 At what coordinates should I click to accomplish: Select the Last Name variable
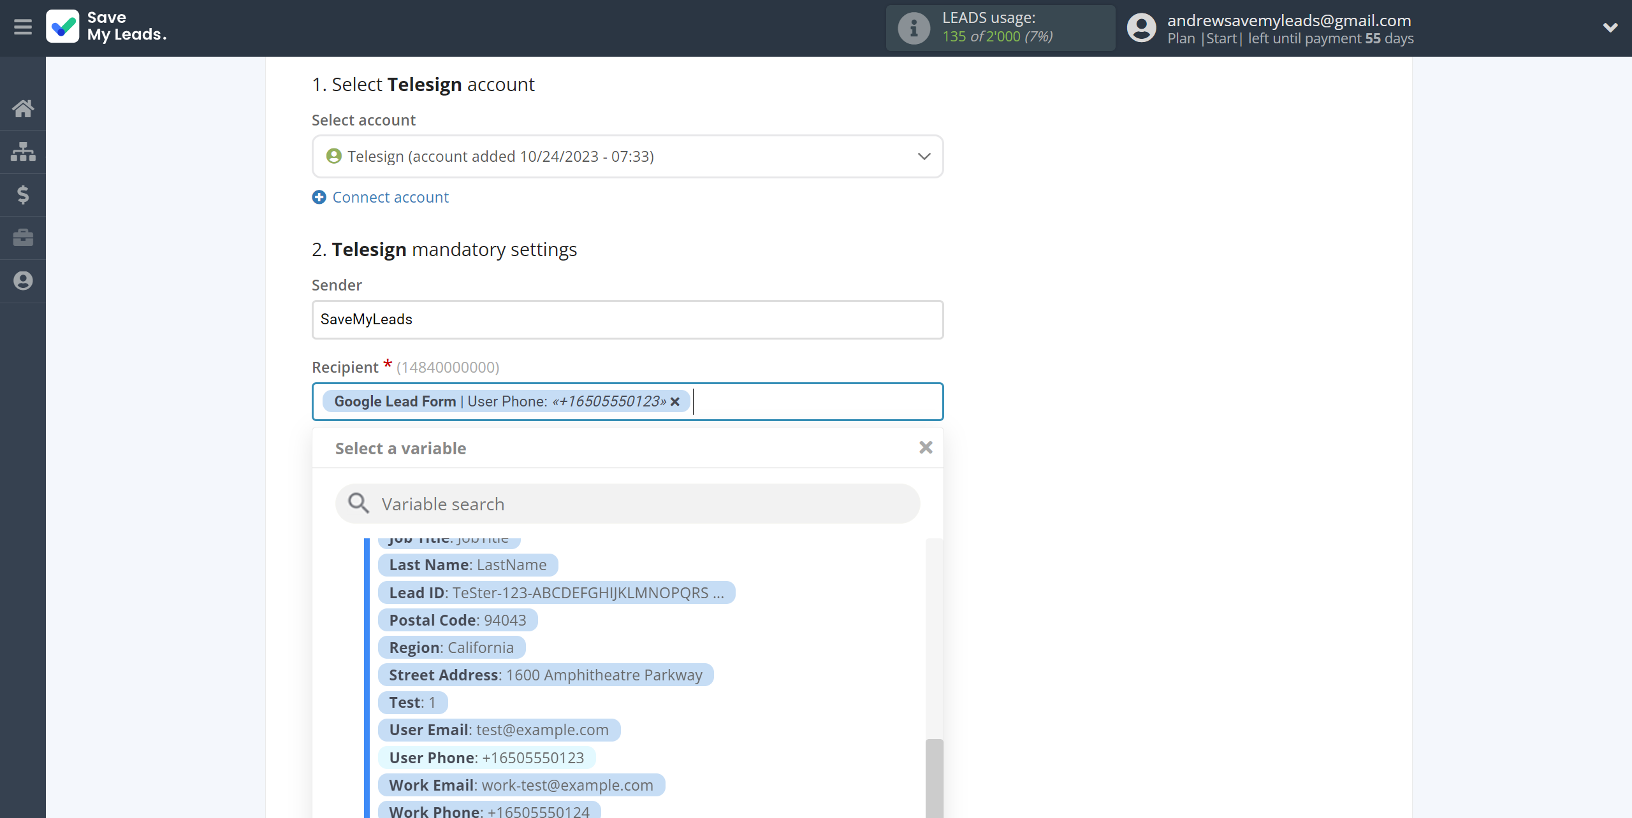coord(468,565)
